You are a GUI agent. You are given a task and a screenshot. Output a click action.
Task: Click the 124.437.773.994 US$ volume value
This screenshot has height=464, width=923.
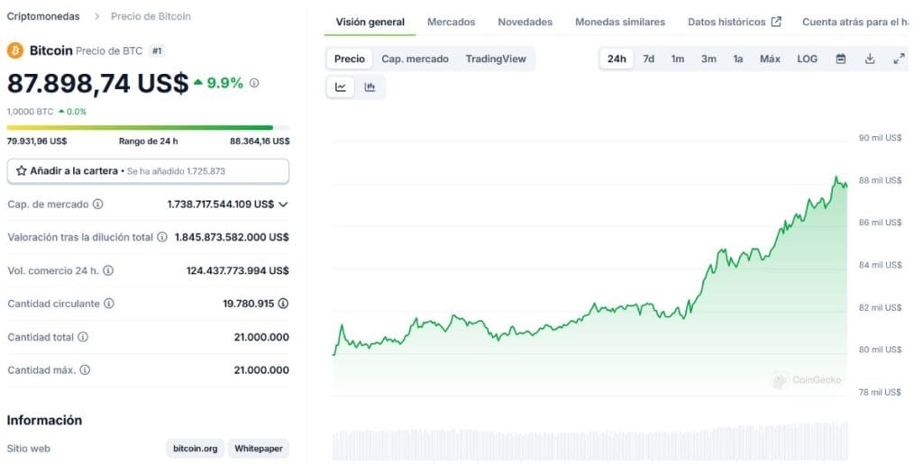(x=238, y=270)
